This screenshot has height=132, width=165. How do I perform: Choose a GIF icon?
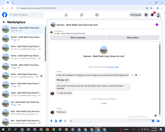click(65, 121)
